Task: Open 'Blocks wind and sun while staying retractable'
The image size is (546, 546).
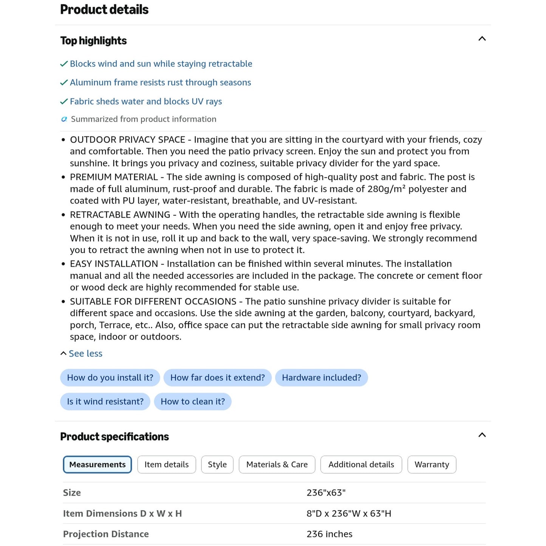Action: tap(161, 64)
